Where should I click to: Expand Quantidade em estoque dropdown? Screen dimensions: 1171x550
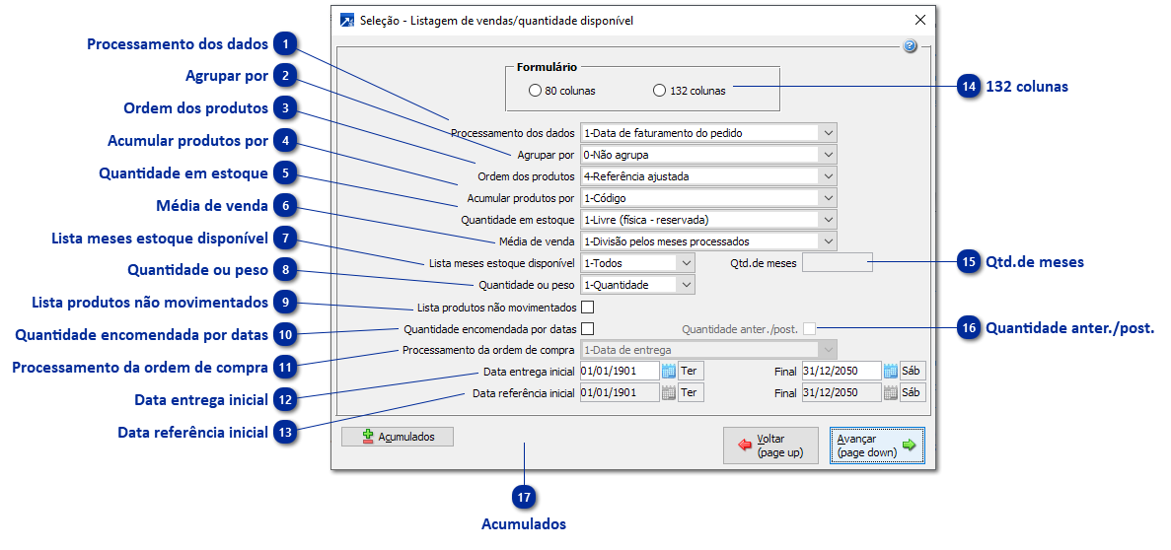click(828, 220)
